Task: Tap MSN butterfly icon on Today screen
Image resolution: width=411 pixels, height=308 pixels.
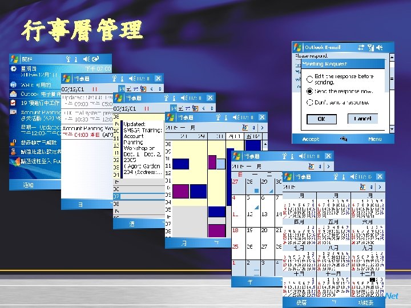Action: point(15,161)
